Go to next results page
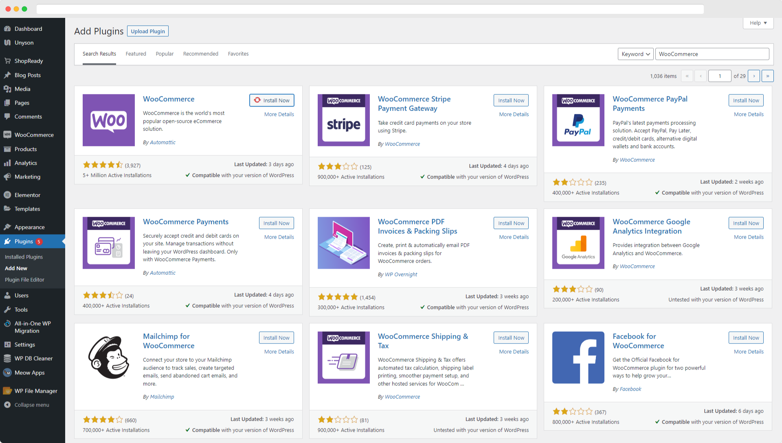This screenshot has width=782, height=443. (754, 76)
